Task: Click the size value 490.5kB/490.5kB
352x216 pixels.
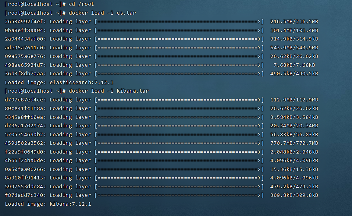Action: click(x=294, y=73)
